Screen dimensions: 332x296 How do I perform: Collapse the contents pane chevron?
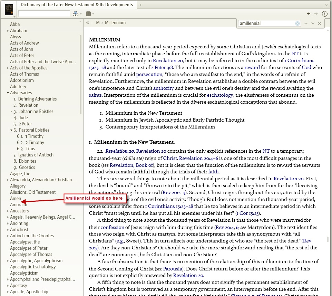point(87,23)
